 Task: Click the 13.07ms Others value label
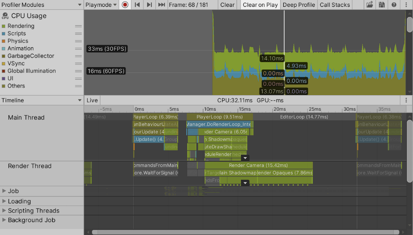[x=272, y=91]
